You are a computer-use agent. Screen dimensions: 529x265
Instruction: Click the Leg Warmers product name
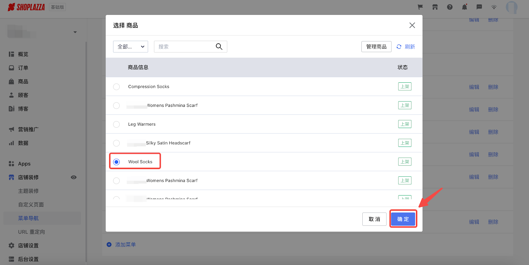(x=142, y=124)
